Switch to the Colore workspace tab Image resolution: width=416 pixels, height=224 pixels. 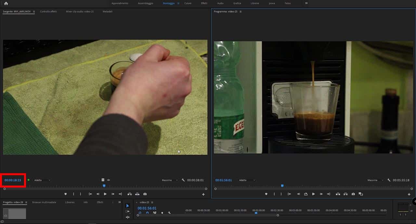[188, 3]
